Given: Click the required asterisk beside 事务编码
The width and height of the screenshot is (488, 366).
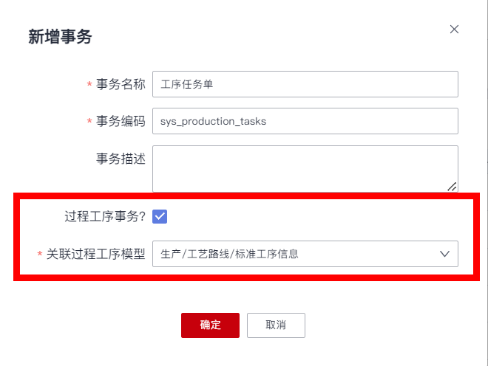Looking at the screenshot, I should click(89, 122).
